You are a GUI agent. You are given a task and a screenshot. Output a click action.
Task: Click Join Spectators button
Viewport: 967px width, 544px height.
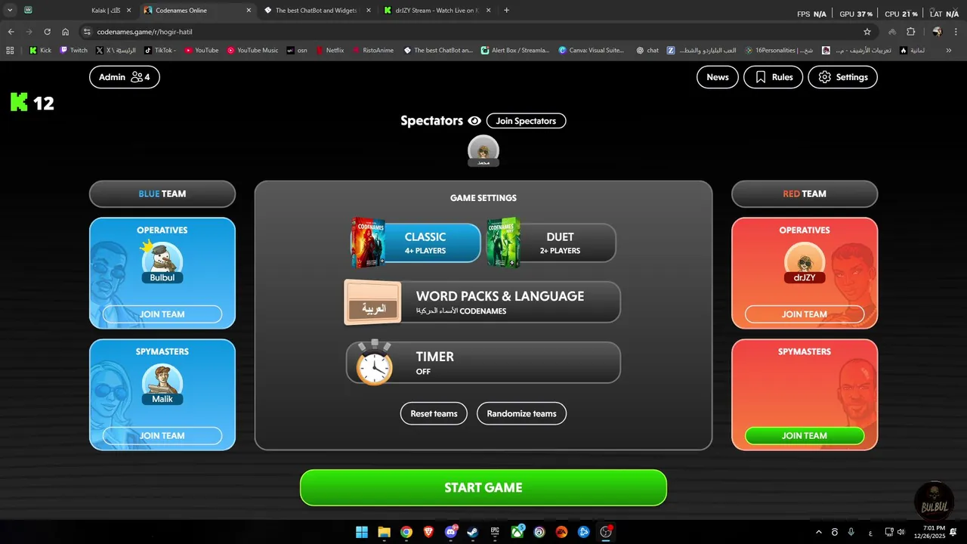[526, 121]
